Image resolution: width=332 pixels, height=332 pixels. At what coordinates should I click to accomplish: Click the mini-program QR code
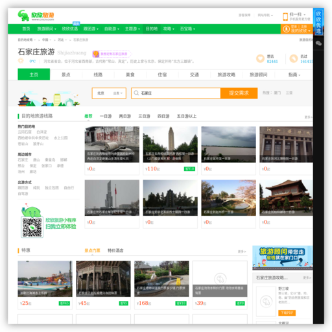[32, 228]
